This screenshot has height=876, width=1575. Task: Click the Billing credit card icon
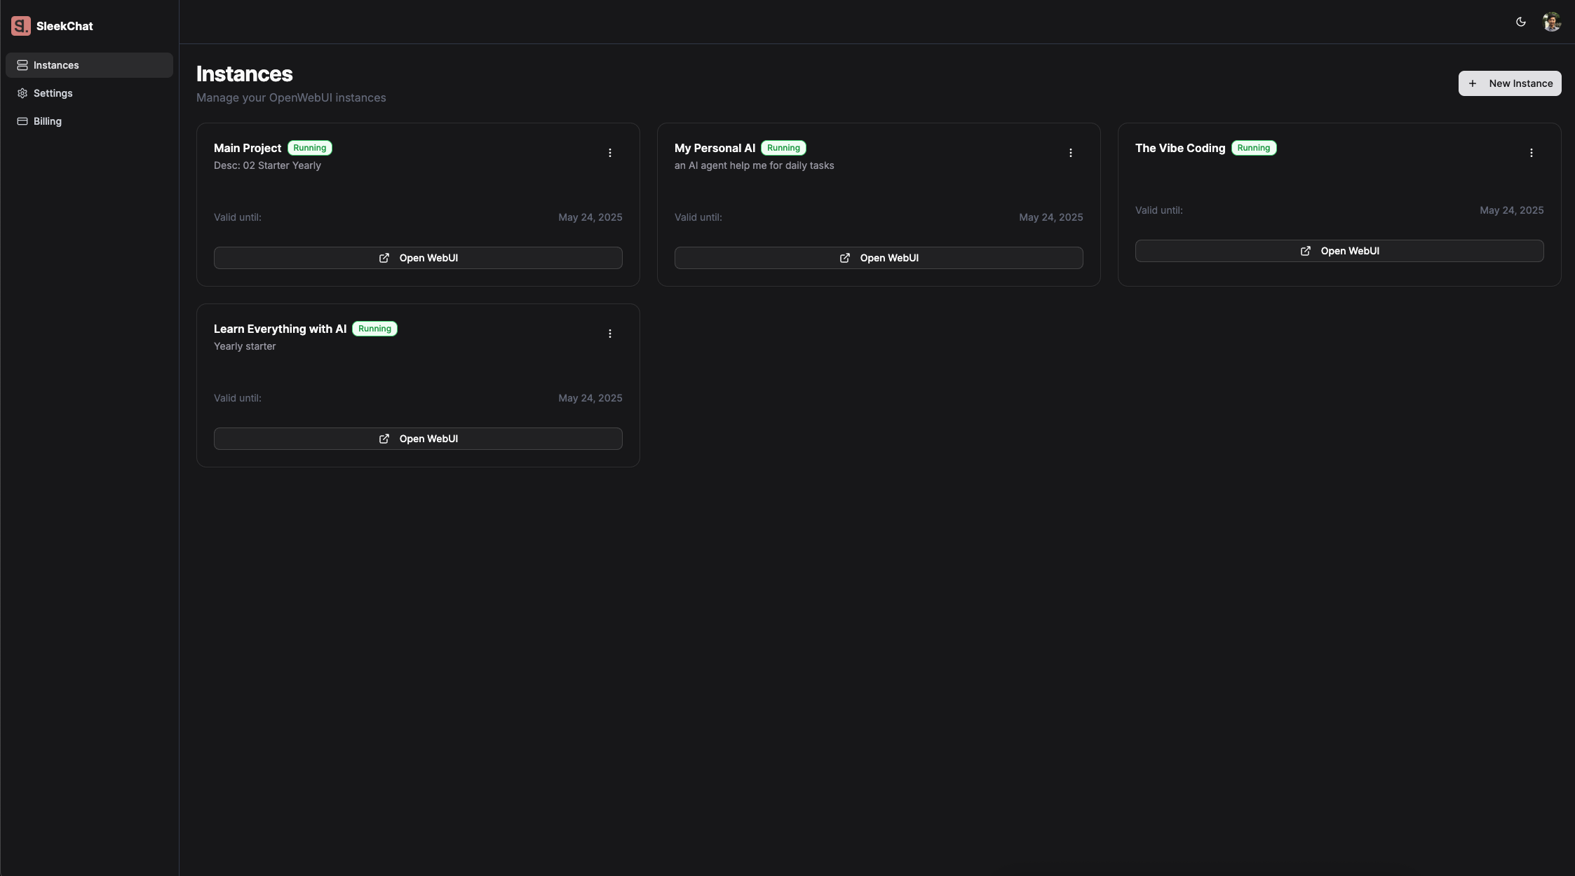coord(22,121)
